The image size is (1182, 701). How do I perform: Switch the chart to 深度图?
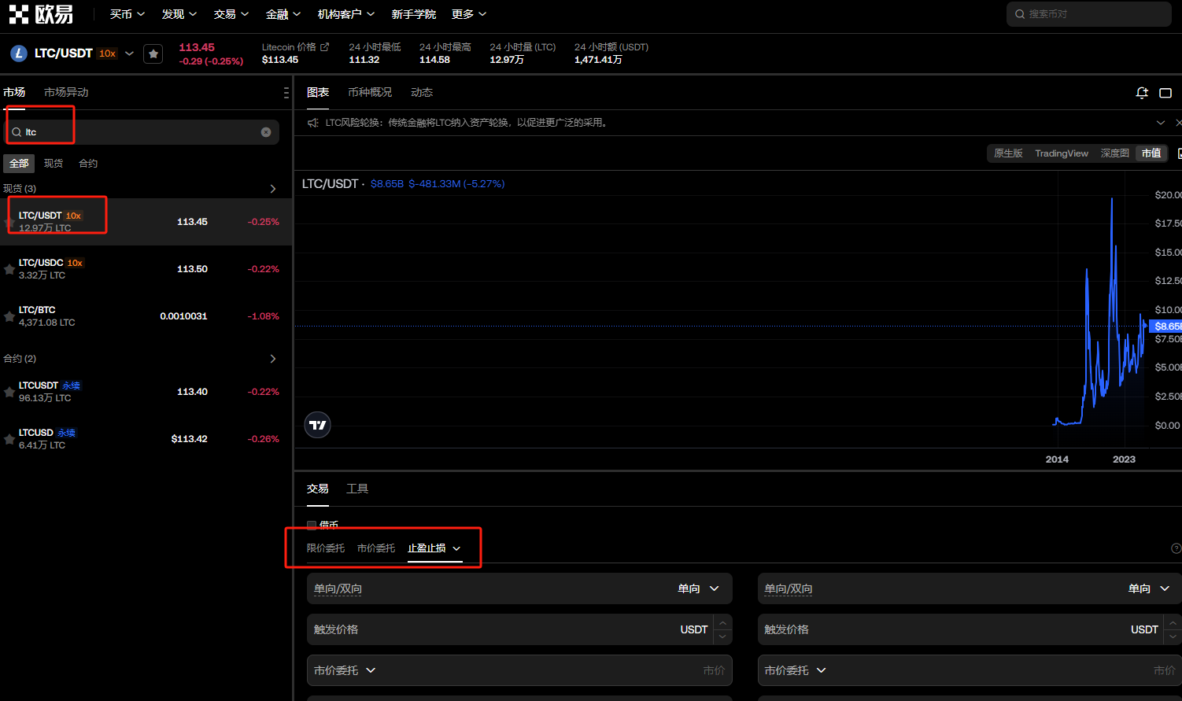[x=1114, y=153]
